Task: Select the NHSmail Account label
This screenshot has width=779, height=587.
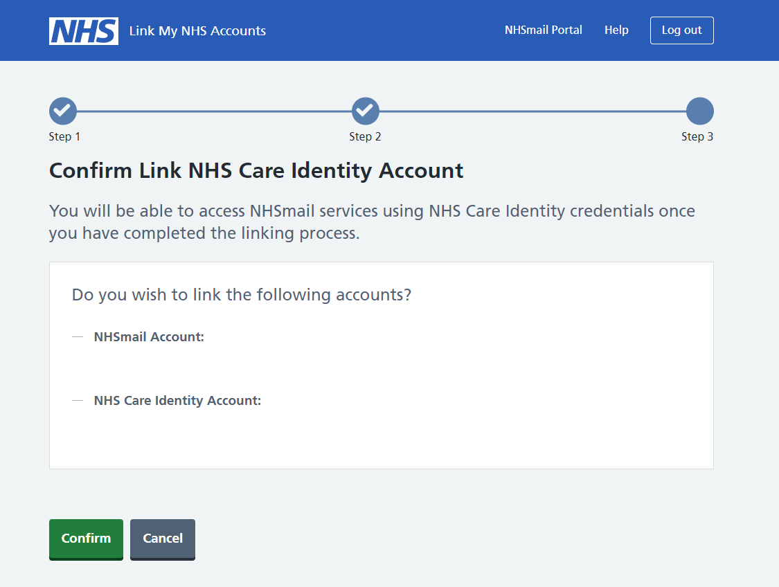Action: pyautogui.click(x=149, y=337)
